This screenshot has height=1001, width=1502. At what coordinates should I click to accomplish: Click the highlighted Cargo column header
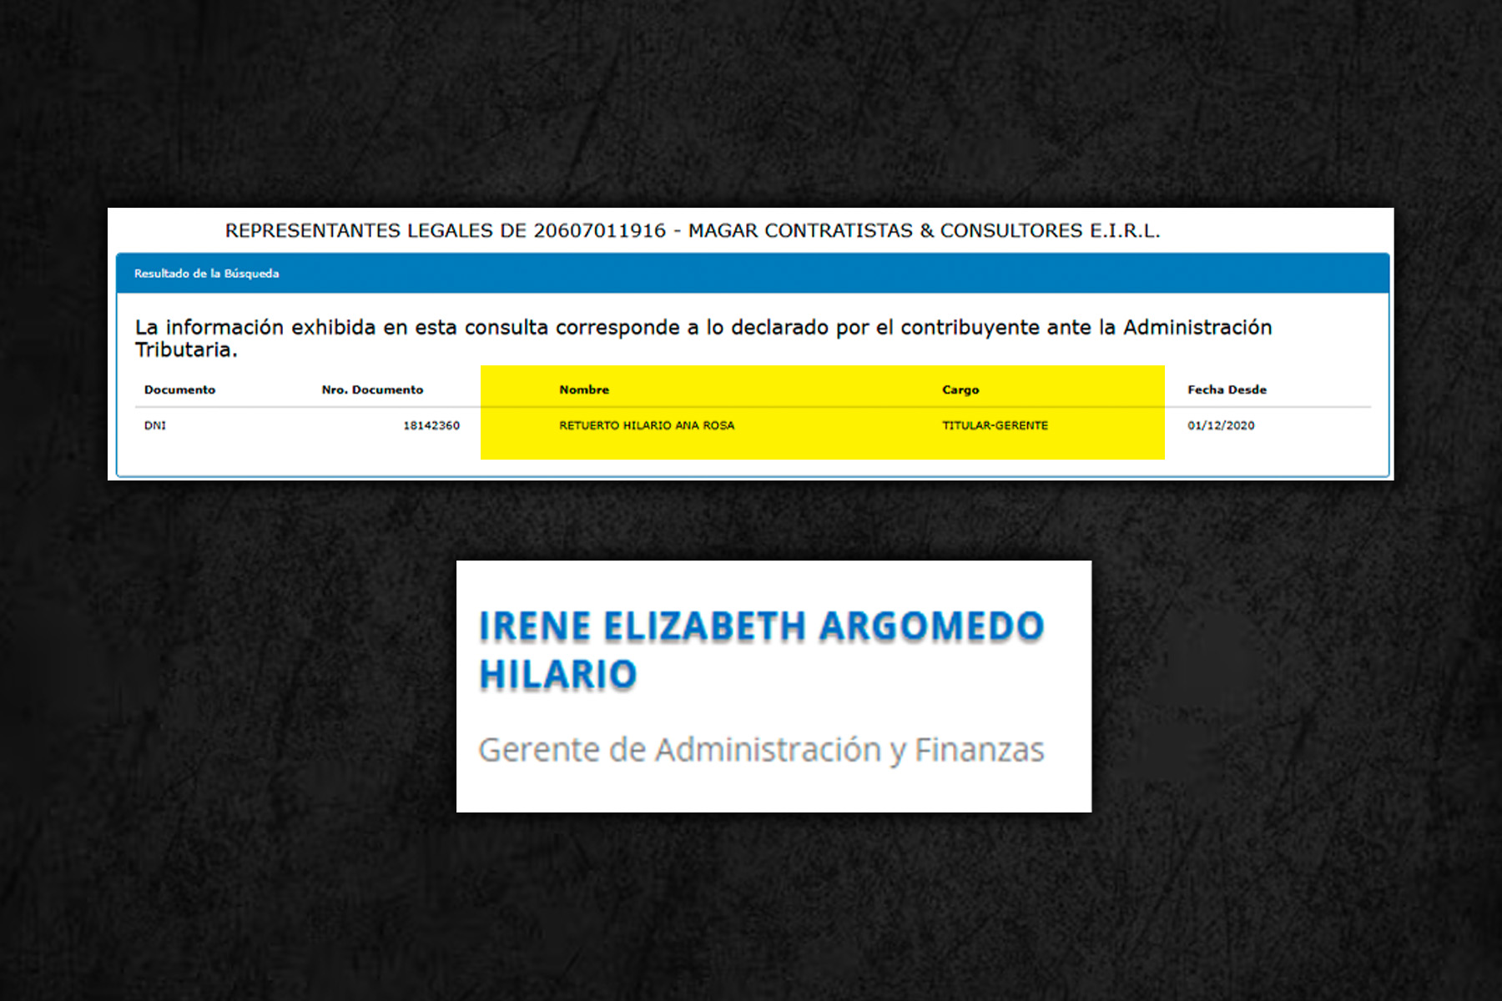[960, 390]
